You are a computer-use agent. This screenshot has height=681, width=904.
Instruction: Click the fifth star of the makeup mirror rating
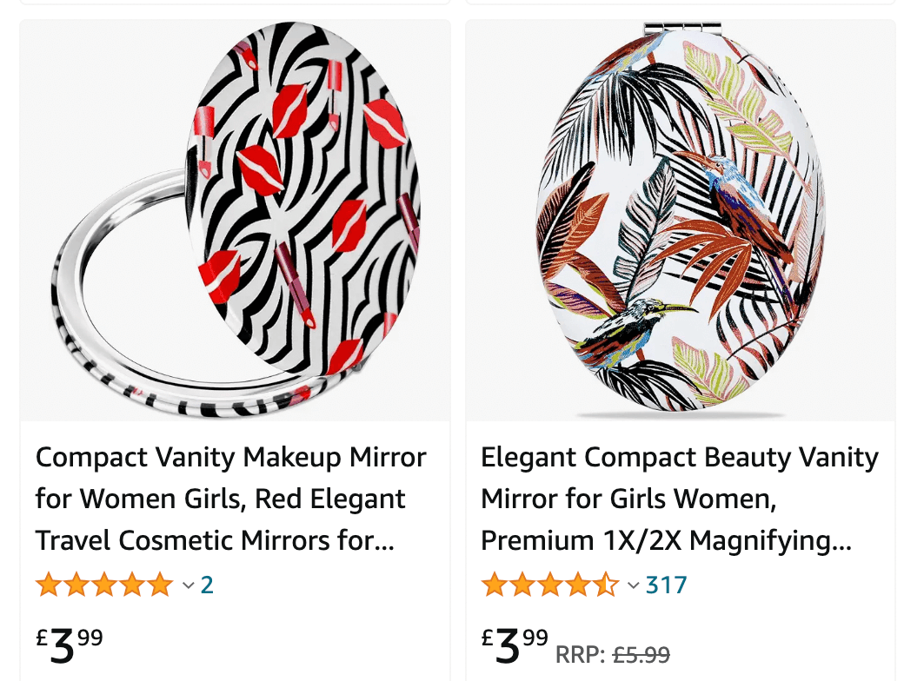coord(160,585)
